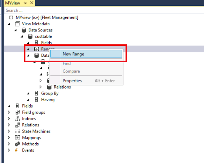This screenshot has height=163, width=204.
Task: Collapse the Group By node
Action: (x=28, y=93)
